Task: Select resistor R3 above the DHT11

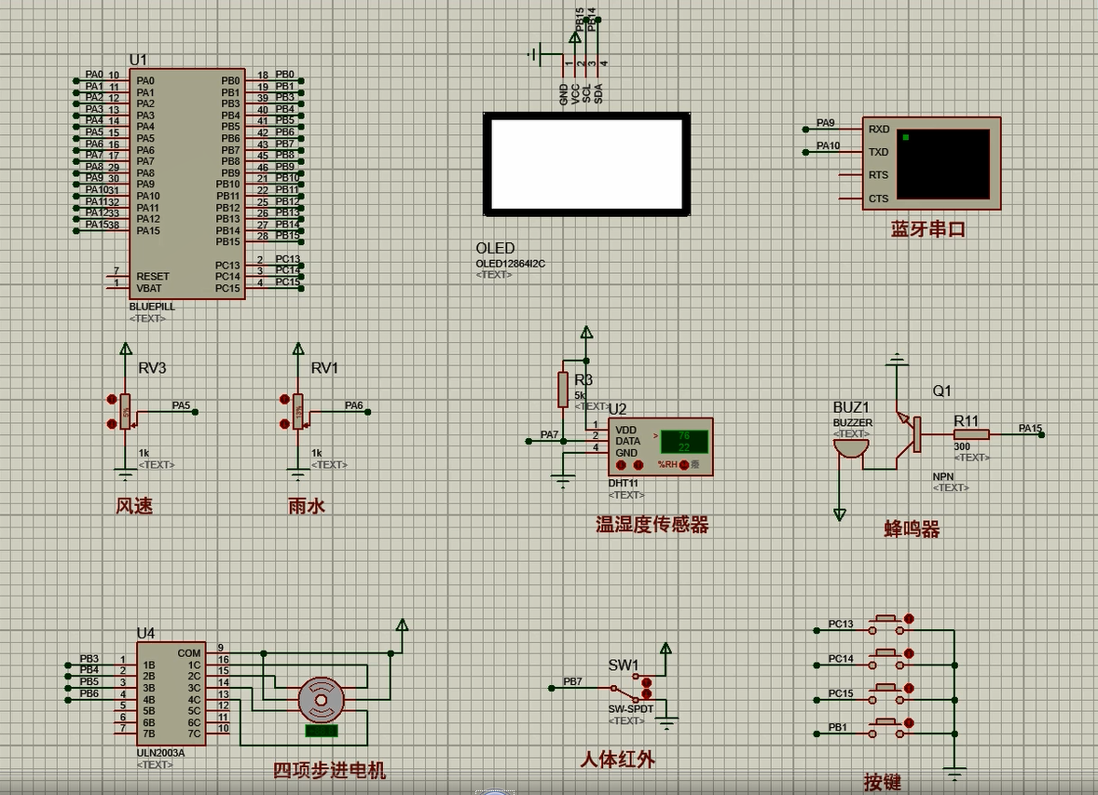Action: coord(563,389)
